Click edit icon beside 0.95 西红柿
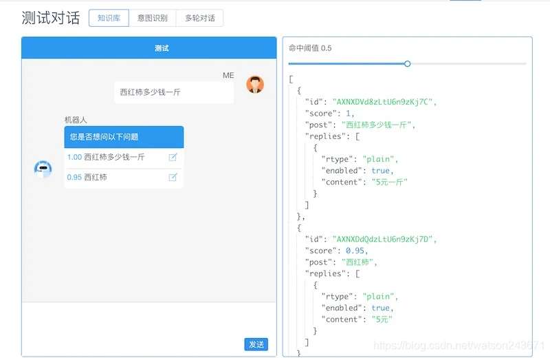This screenshot has height=358, width=550. coord(173,177)
